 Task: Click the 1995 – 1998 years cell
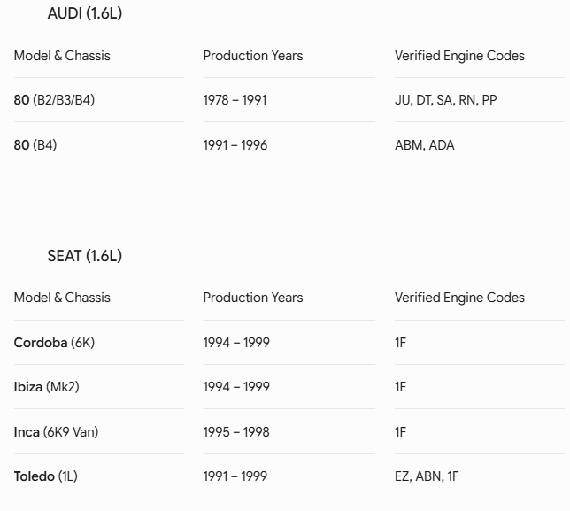236,431
